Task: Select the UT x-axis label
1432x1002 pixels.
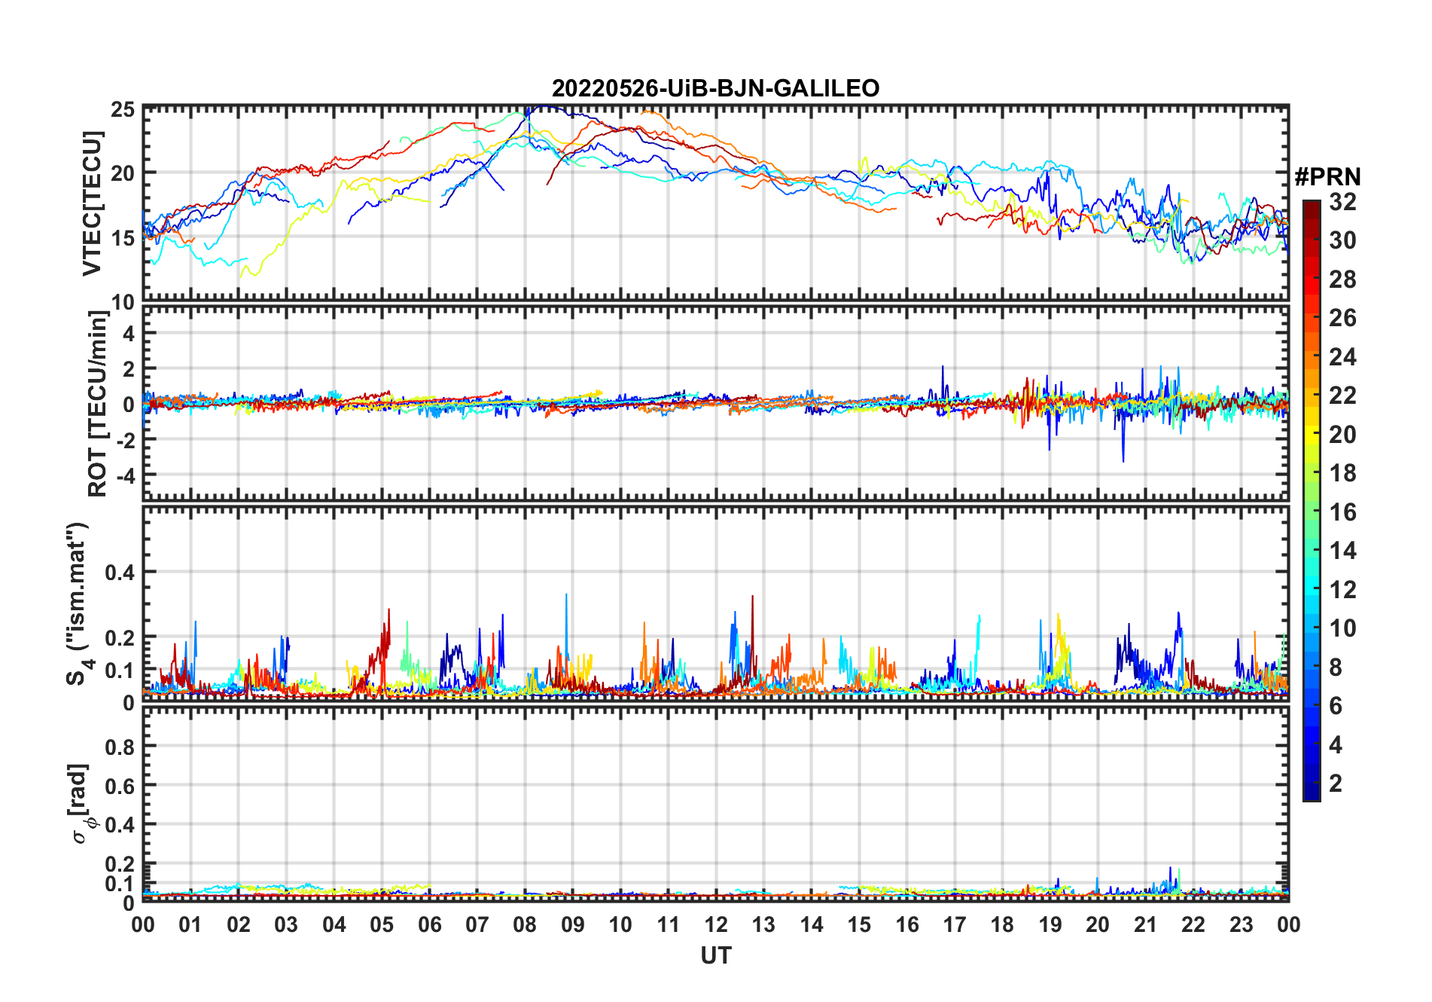Action: point(716,956)
